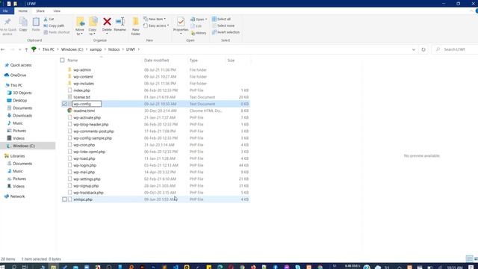This screenshot has height=269, width=478.
Task: Expand the chevron after LFWF in breadcrumb
Action: point(139,49)
